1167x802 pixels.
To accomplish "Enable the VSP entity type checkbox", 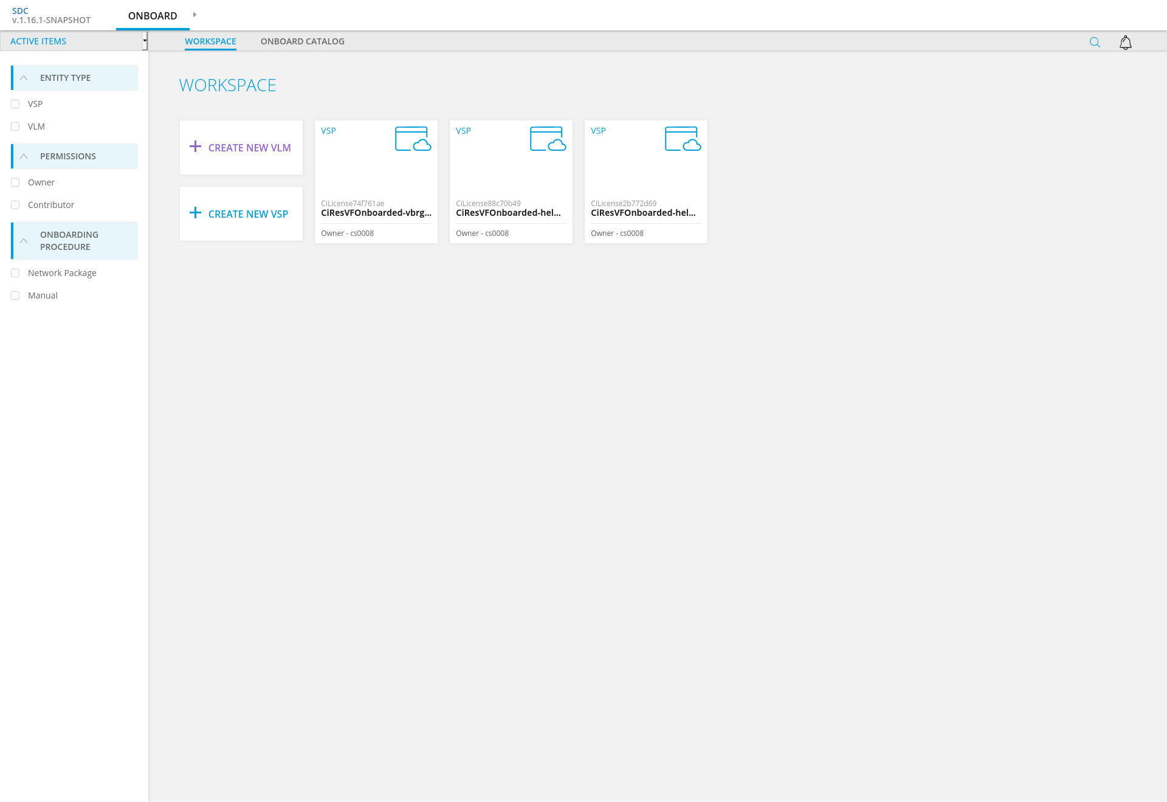I will (x=15, y=104).
